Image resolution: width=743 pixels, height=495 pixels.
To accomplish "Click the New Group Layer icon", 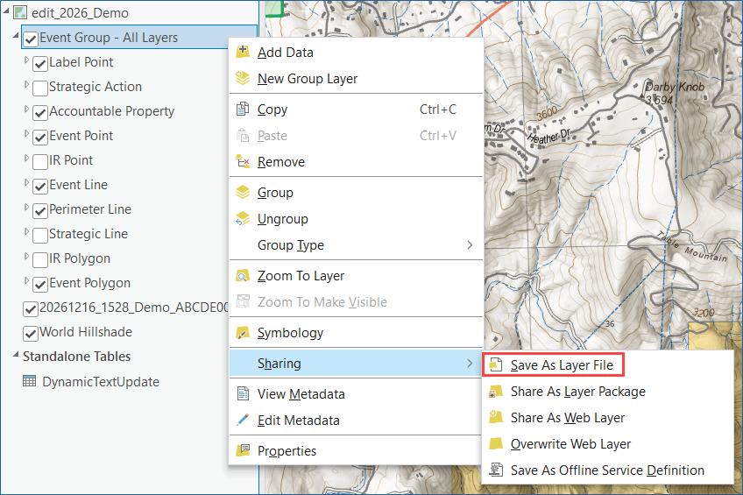I will pos(243,78).
